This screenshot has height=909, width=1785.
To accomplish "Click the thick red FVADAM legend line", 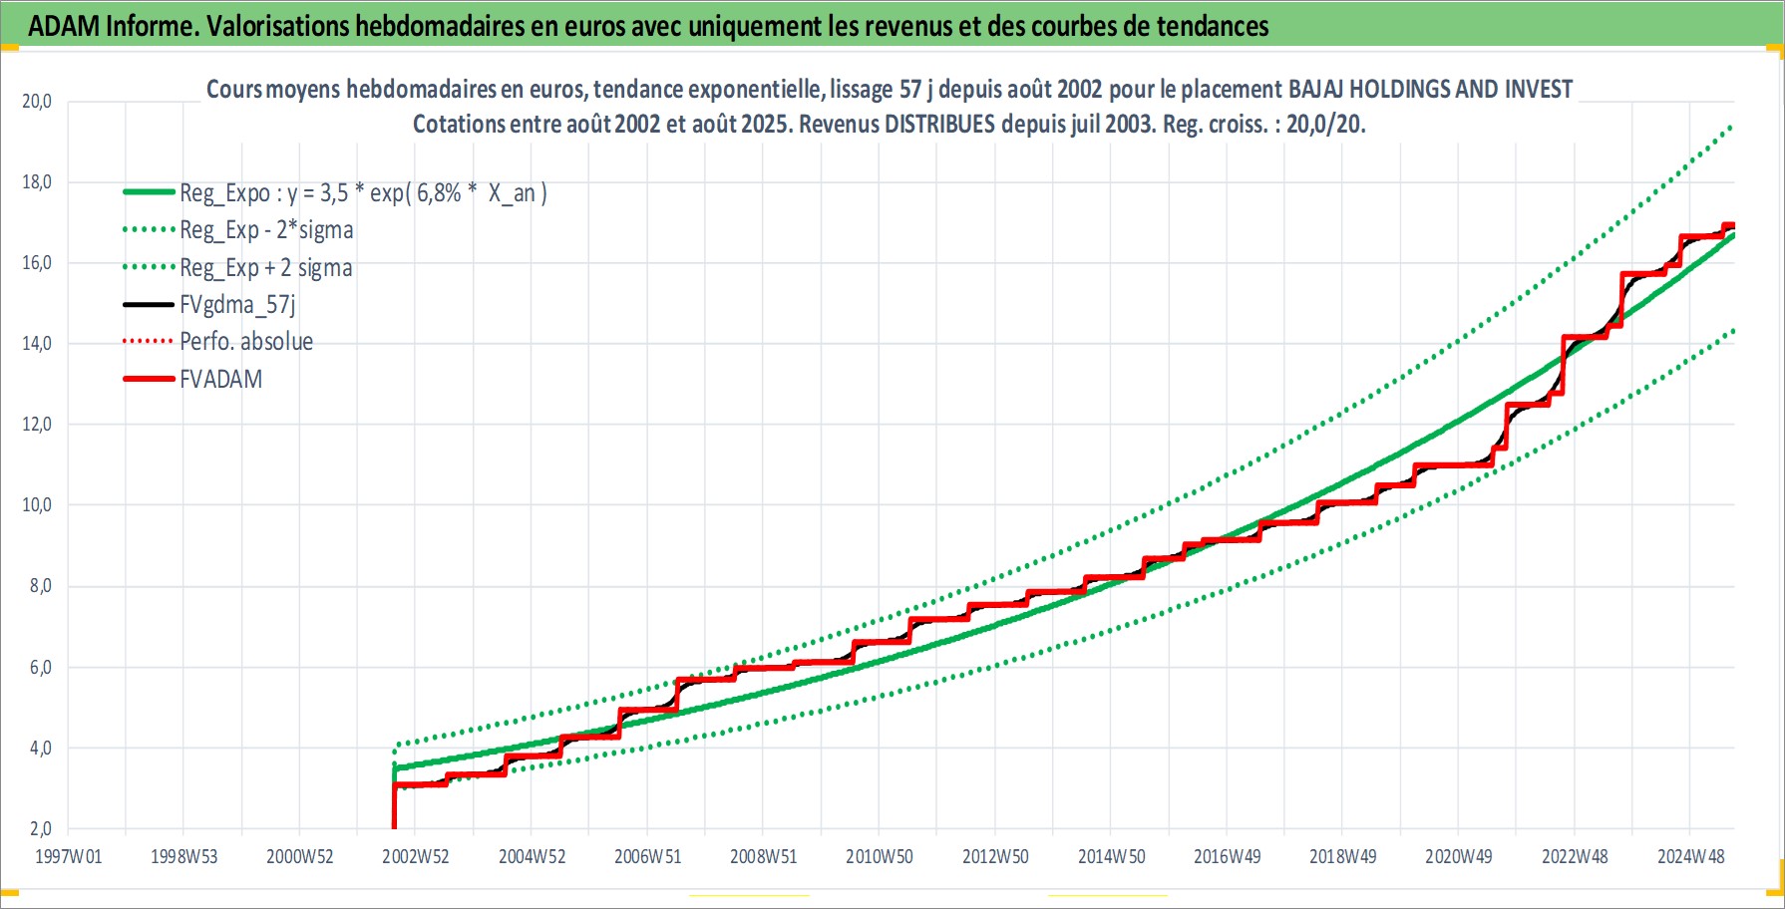I will (149, 379).
